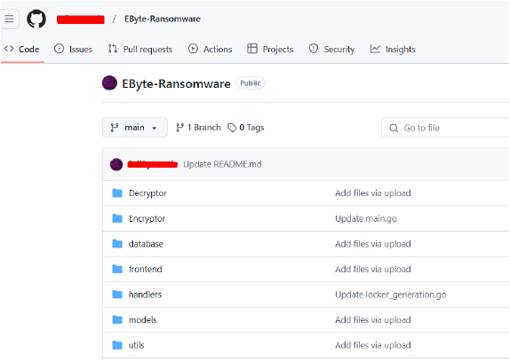Select the Code tab
This screenshot has width=510, height=361.
[22, 50]
